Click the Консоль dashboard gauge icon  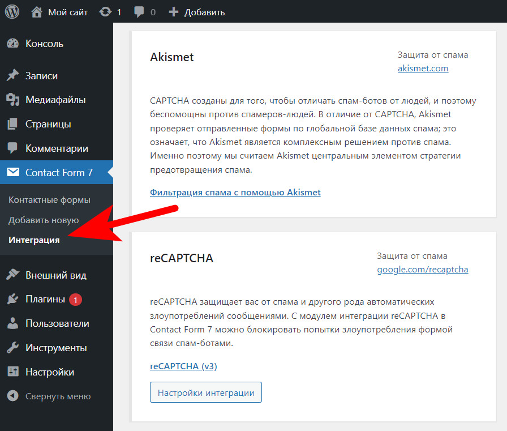(x=13, y=44)
